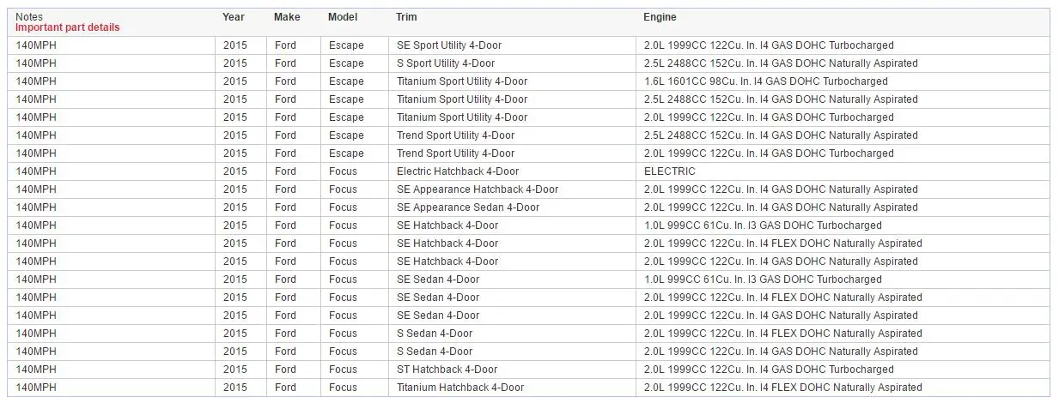Image resolution: width=1059 pixels, height=403 pixels.
Task: Click the Engine column header
Action: point(660,17)
